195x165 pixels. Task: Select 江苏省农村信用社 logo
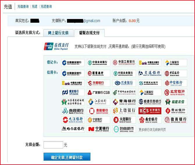point(73,102)
